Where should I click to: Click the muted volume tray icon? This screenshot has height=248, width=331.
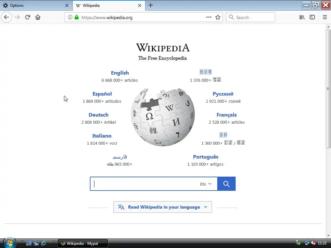(x=313, y=243)
